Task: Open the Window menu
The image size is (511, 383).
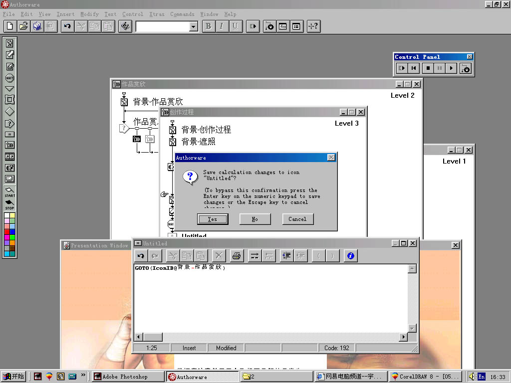Action: (x=209, y=14)
